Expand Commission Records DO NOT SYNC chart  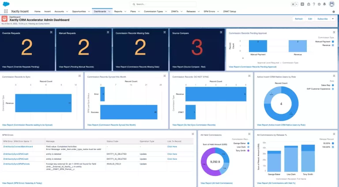coord(249,76)
